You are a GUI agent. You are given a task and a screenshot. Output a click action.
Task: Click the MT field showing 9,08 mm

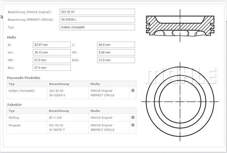click(116, 52)
